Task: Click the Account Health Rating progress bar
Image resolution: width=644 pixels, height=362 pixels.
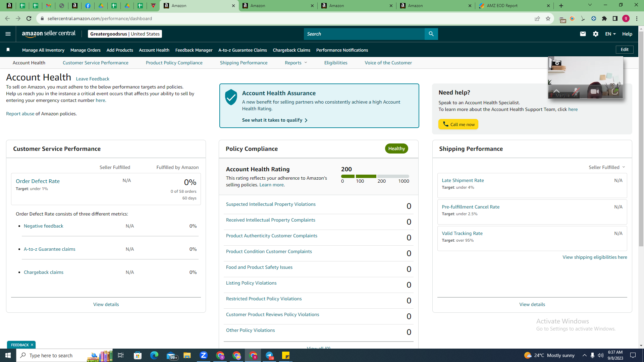Action: (x=375, y=176)
